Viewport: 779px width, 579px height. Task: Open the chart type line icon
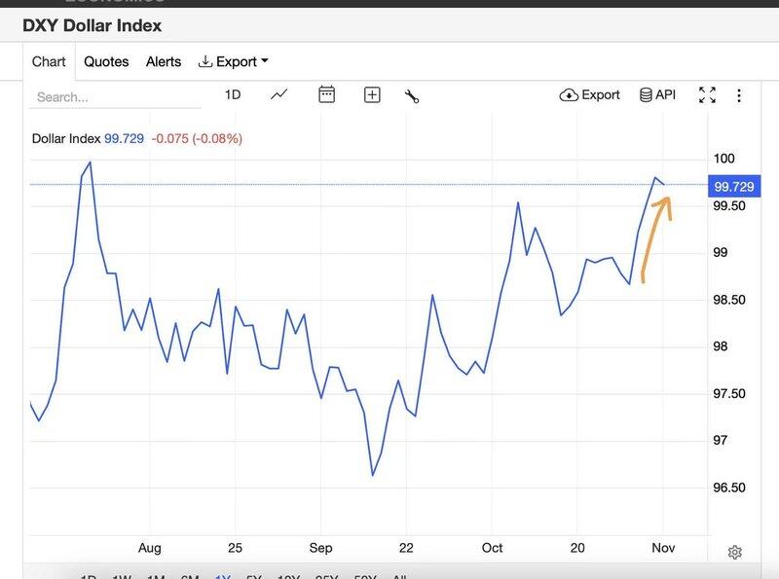point(279,94)
